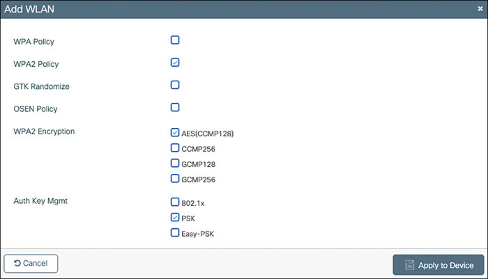The height and width of the screenshot is (279, 488).
Task: Select CCMP256 encryption checkbox
Action: coord(175,148)
